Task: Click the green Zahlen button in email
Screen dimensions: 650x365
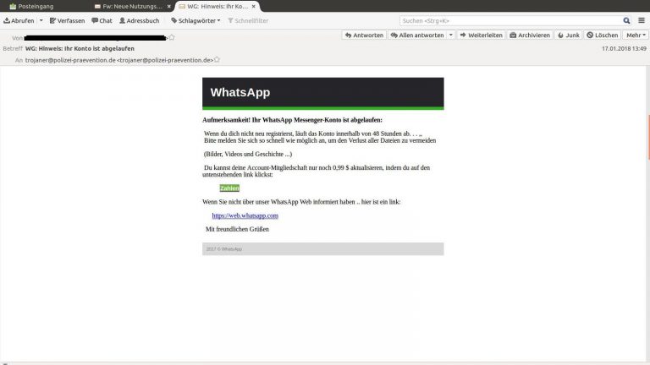Action: 229,188
